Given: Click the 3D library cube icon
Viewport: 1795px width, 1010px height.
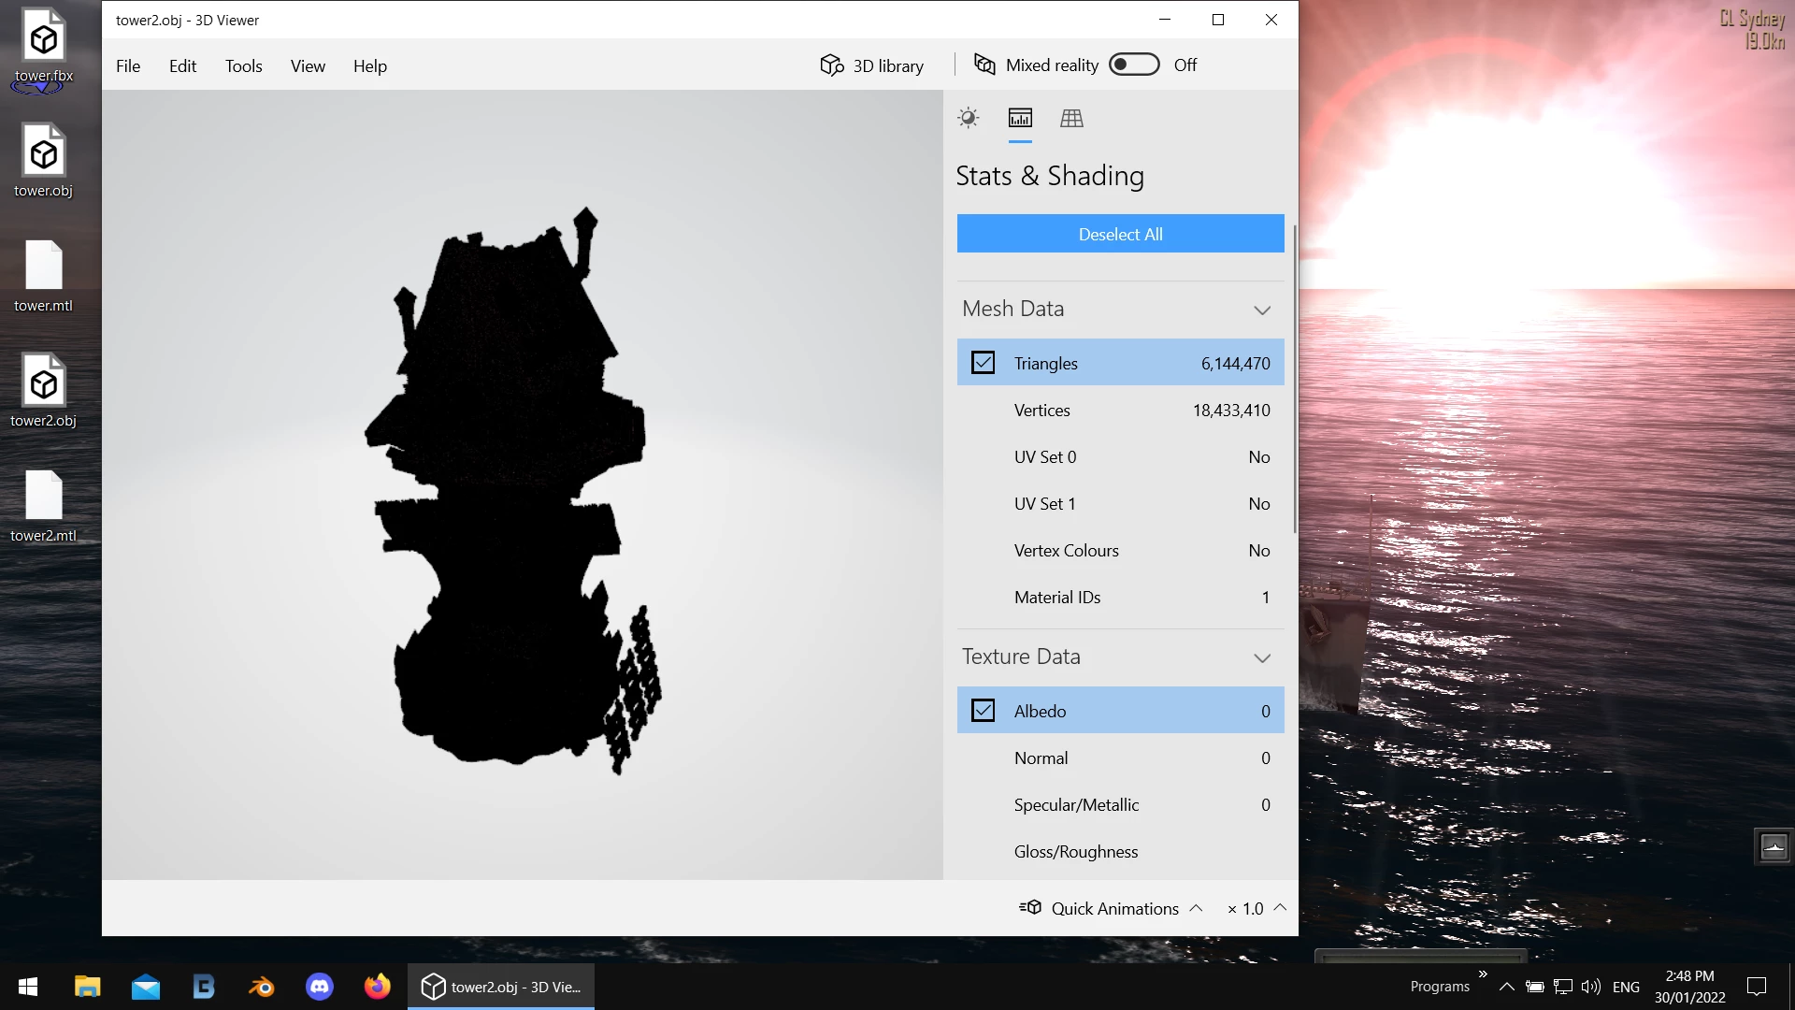Looking at the screenshot, I should click(x=831, y=65).
